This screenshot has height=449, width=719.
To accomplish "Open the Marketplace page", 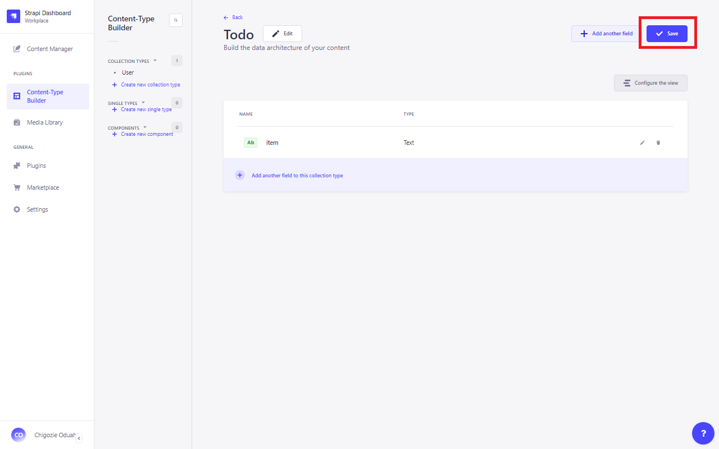I will pyautogui.click(x=43, y=187).
